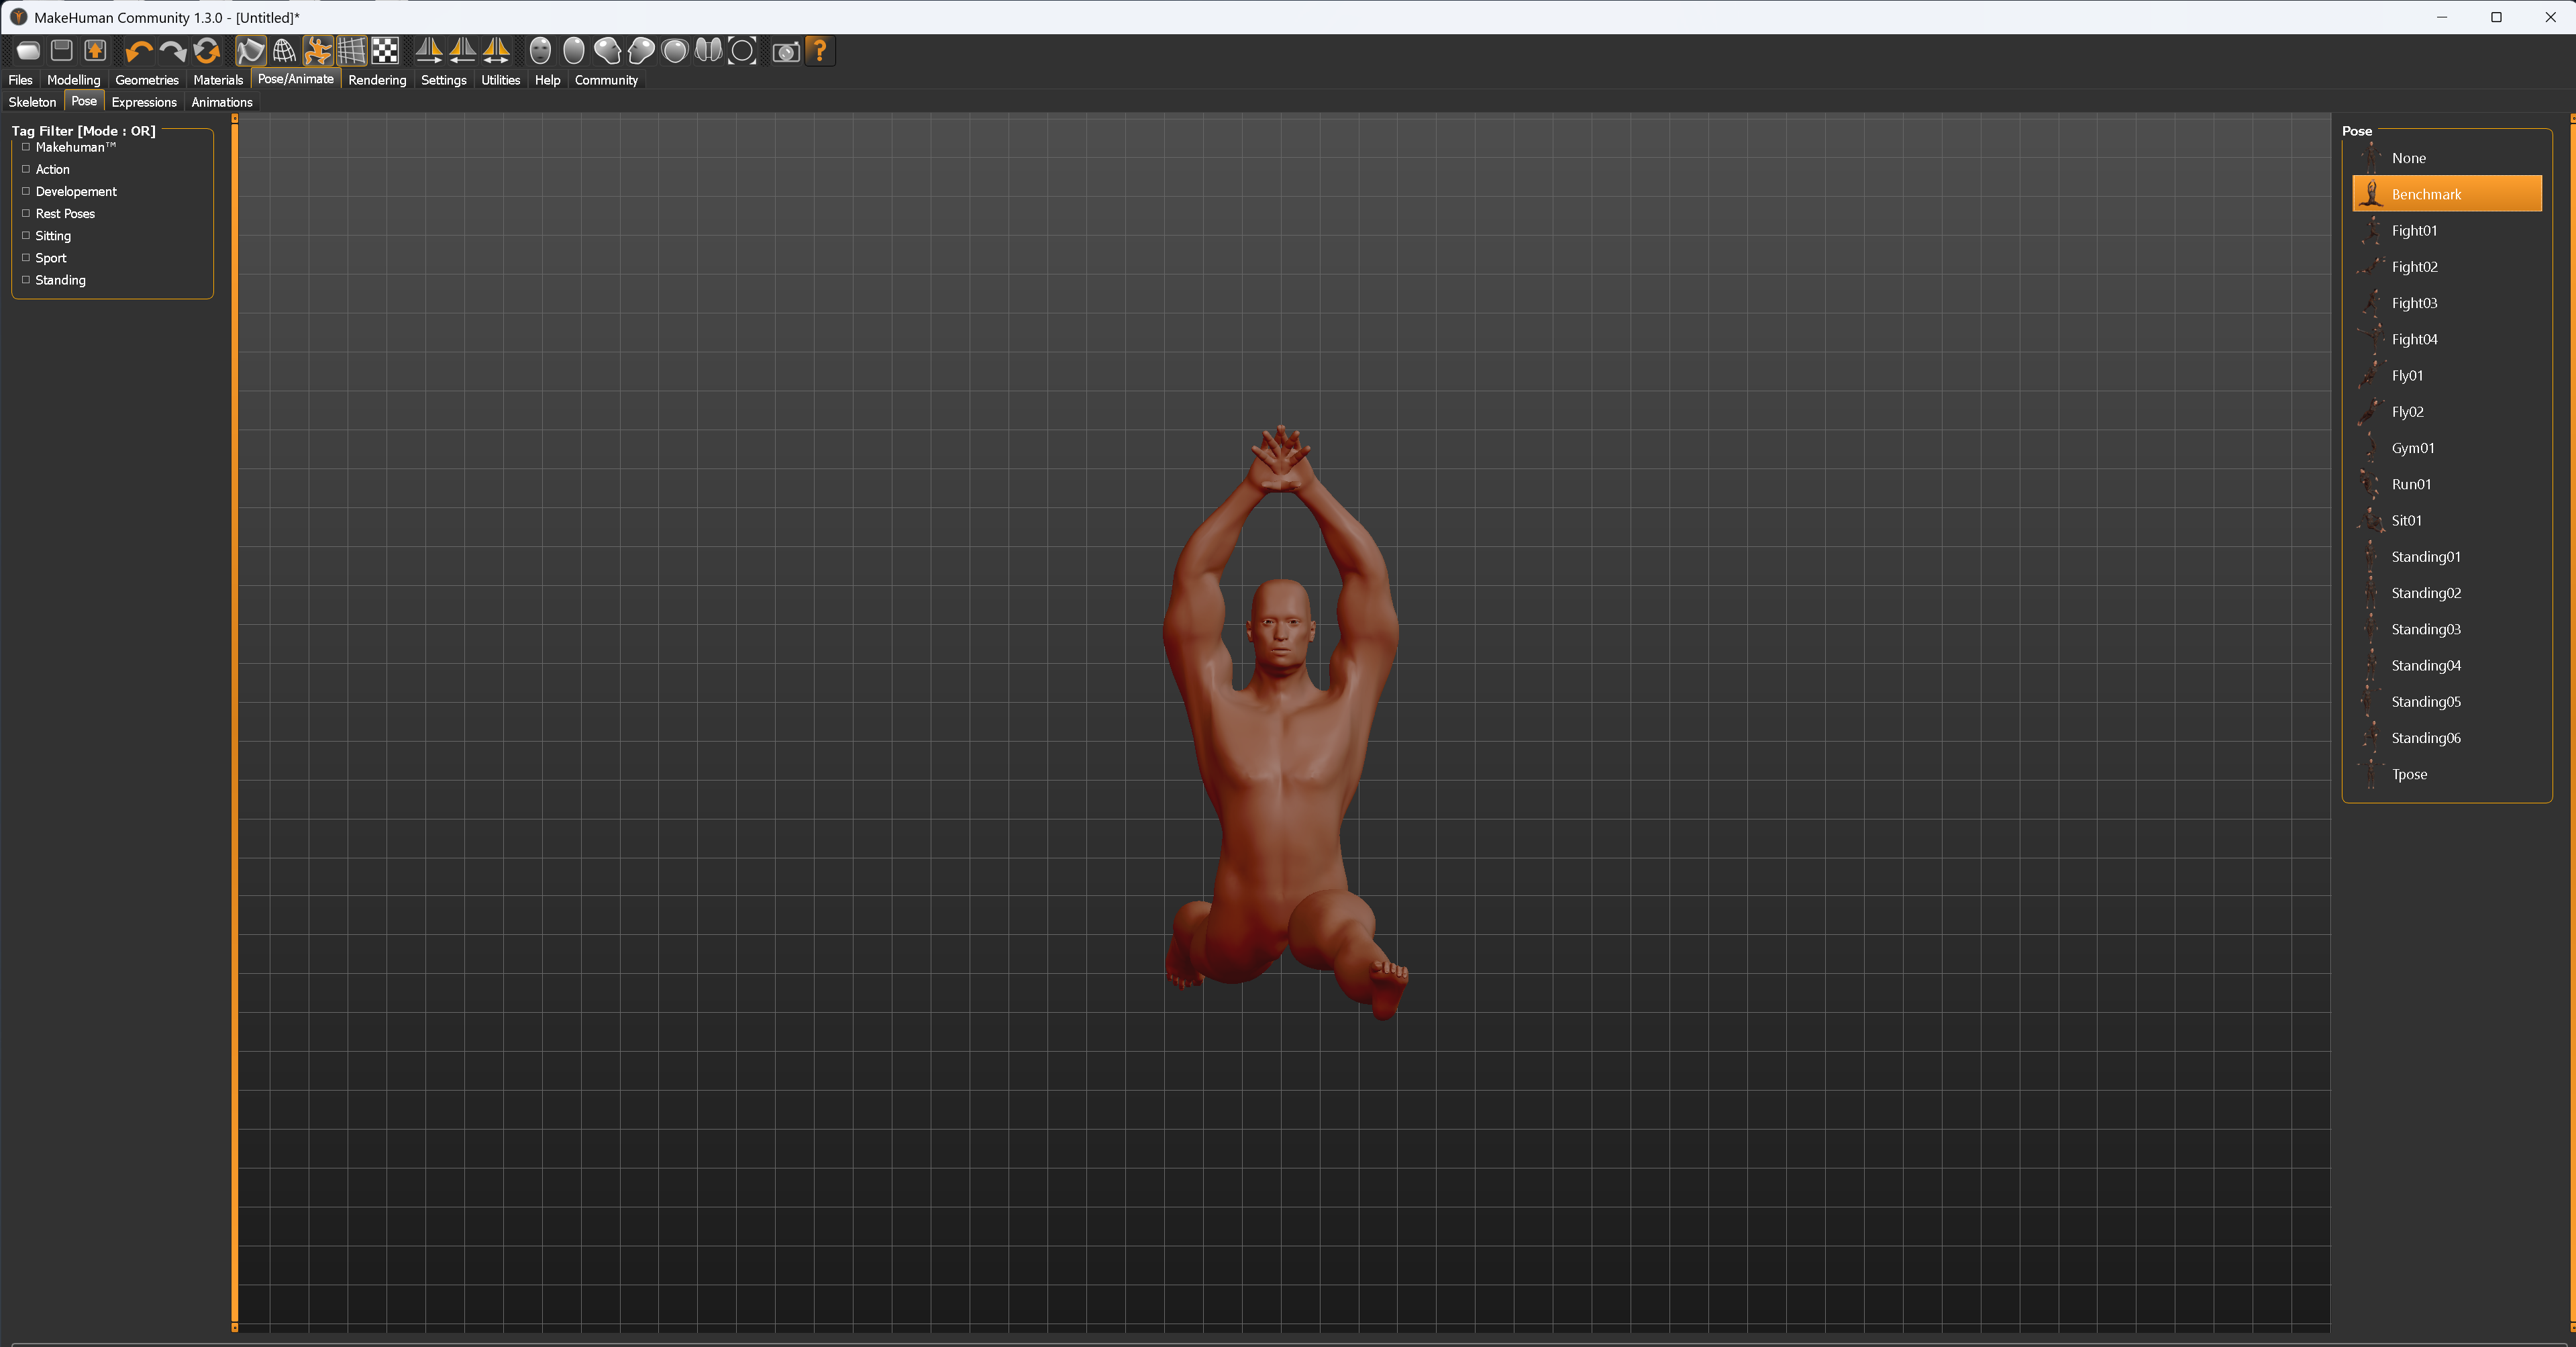2576x1347 pixels.
Task: Switch to front face camera view
Action: 540,50
